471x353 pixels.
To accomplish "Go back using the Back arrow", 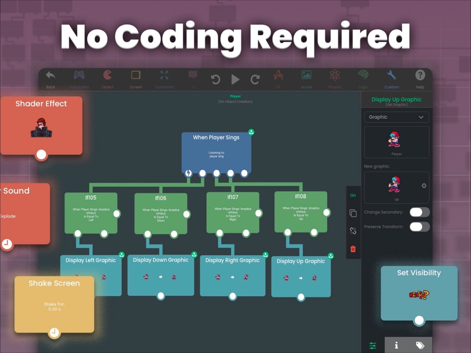I will 51,79.
